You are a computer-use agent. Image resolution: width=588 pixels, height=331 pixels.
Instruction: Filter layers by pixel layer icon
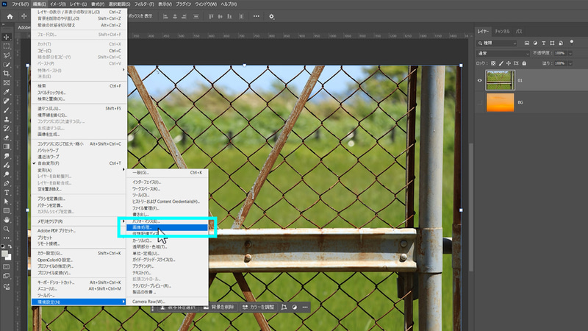[527, 43]
